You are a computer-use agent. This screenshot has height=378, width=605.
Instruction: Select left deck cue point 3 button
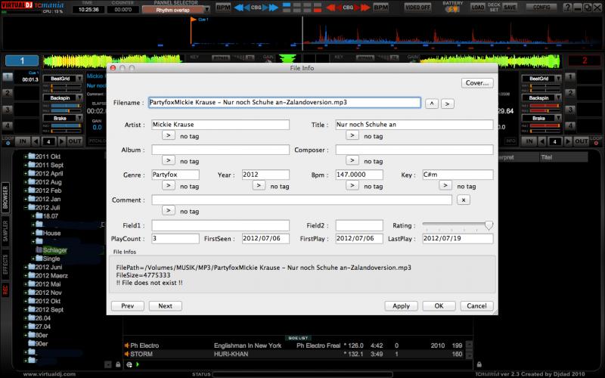[8, 110]
